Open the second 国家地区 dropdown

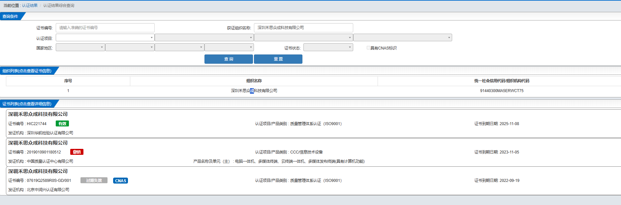(130, 47)
